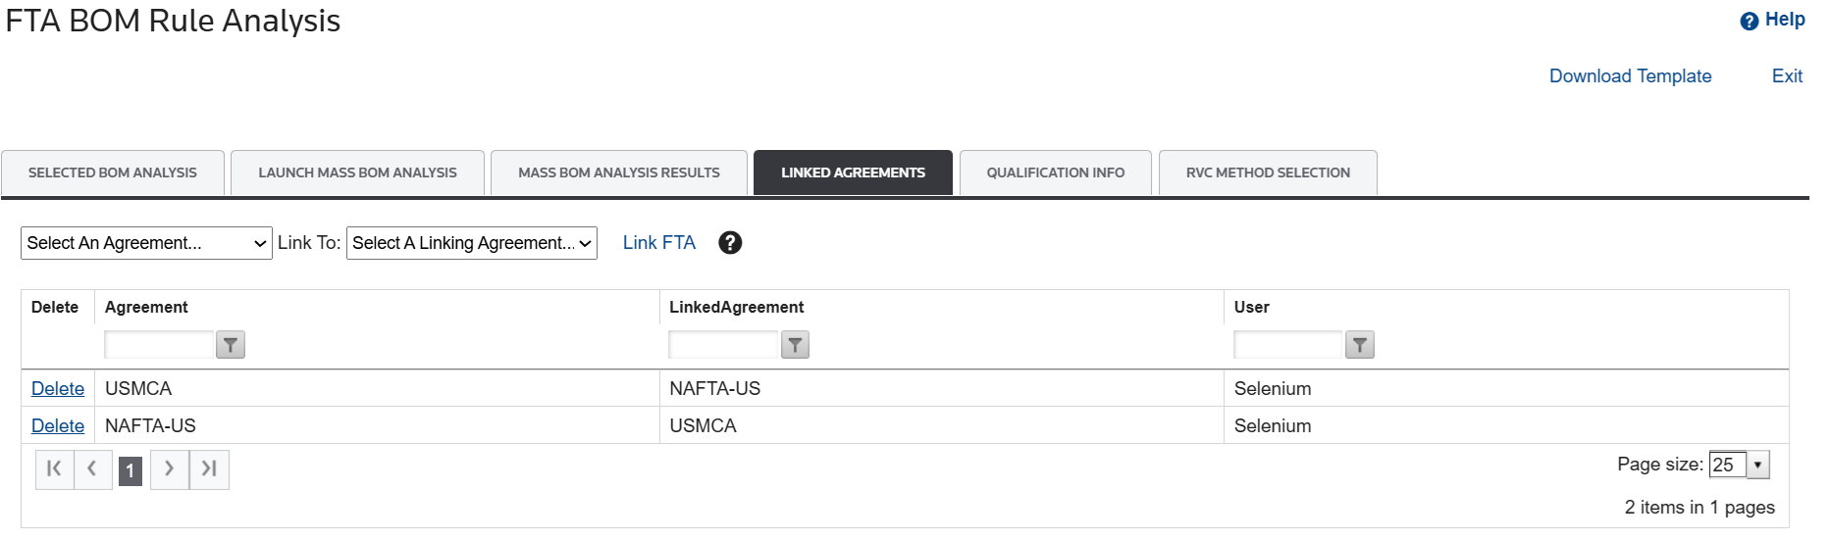1828x541 pixels.
Task: Click the User column filter icon
Action: [1360, 345]
